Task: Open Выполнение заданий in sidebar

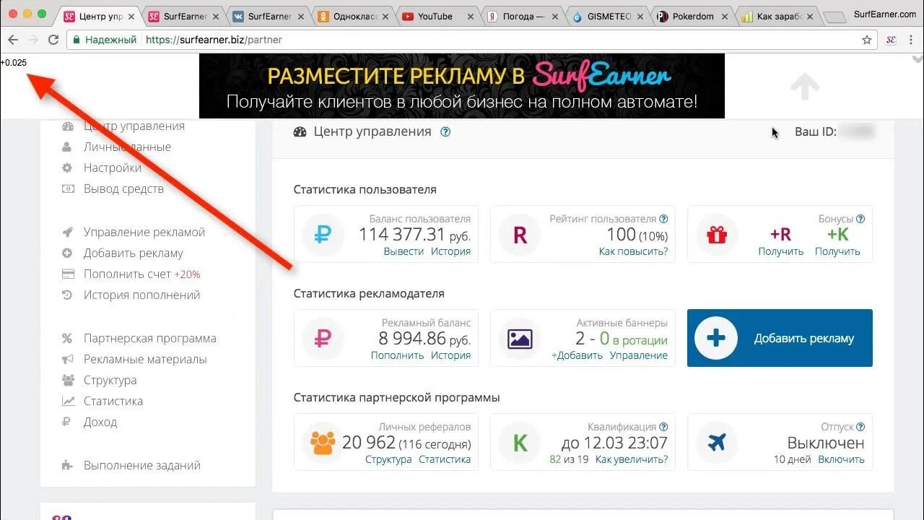Action: pyautogui.click(x=142, y=466)
